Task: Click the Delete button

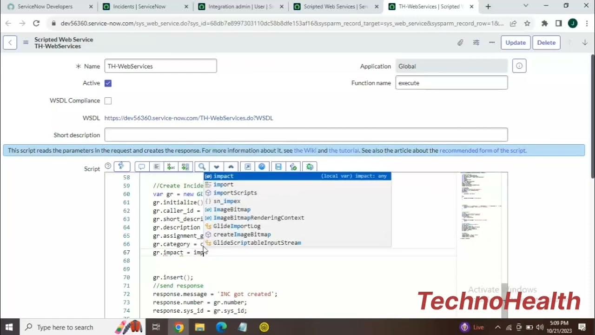Action: [x=546, y=42]
